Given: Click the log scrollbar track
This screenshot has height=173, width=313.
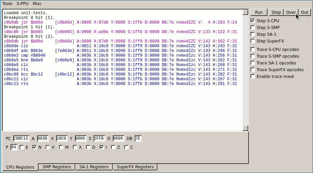Looking at the screenshot, I should pos(245,70).
